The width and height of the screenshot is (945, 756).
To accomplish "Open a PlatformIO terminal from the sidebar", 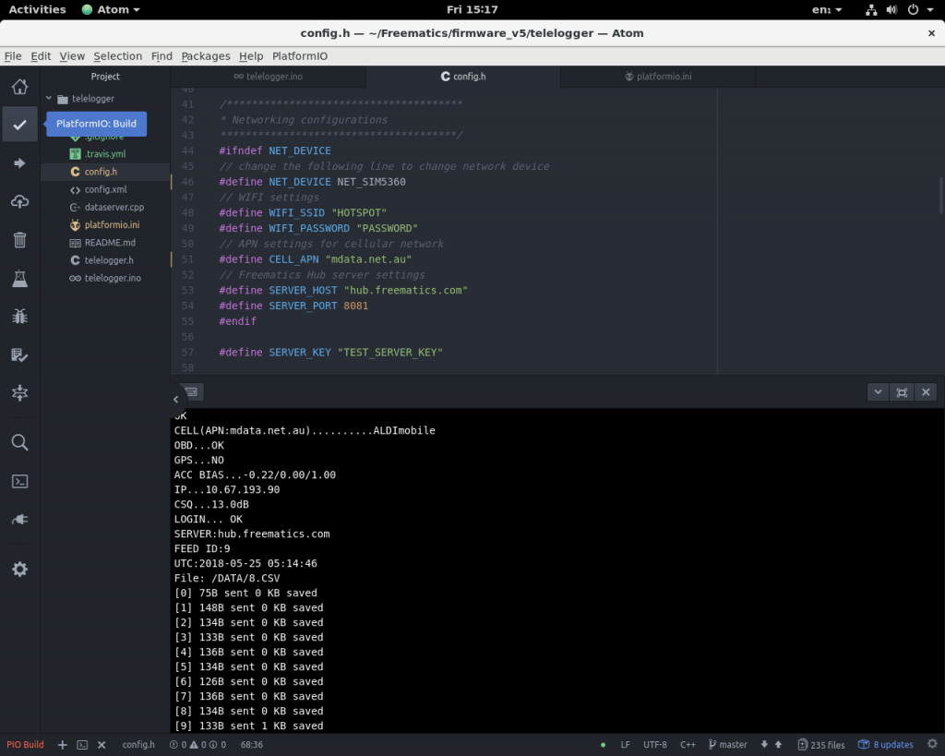I will point(19,481).
